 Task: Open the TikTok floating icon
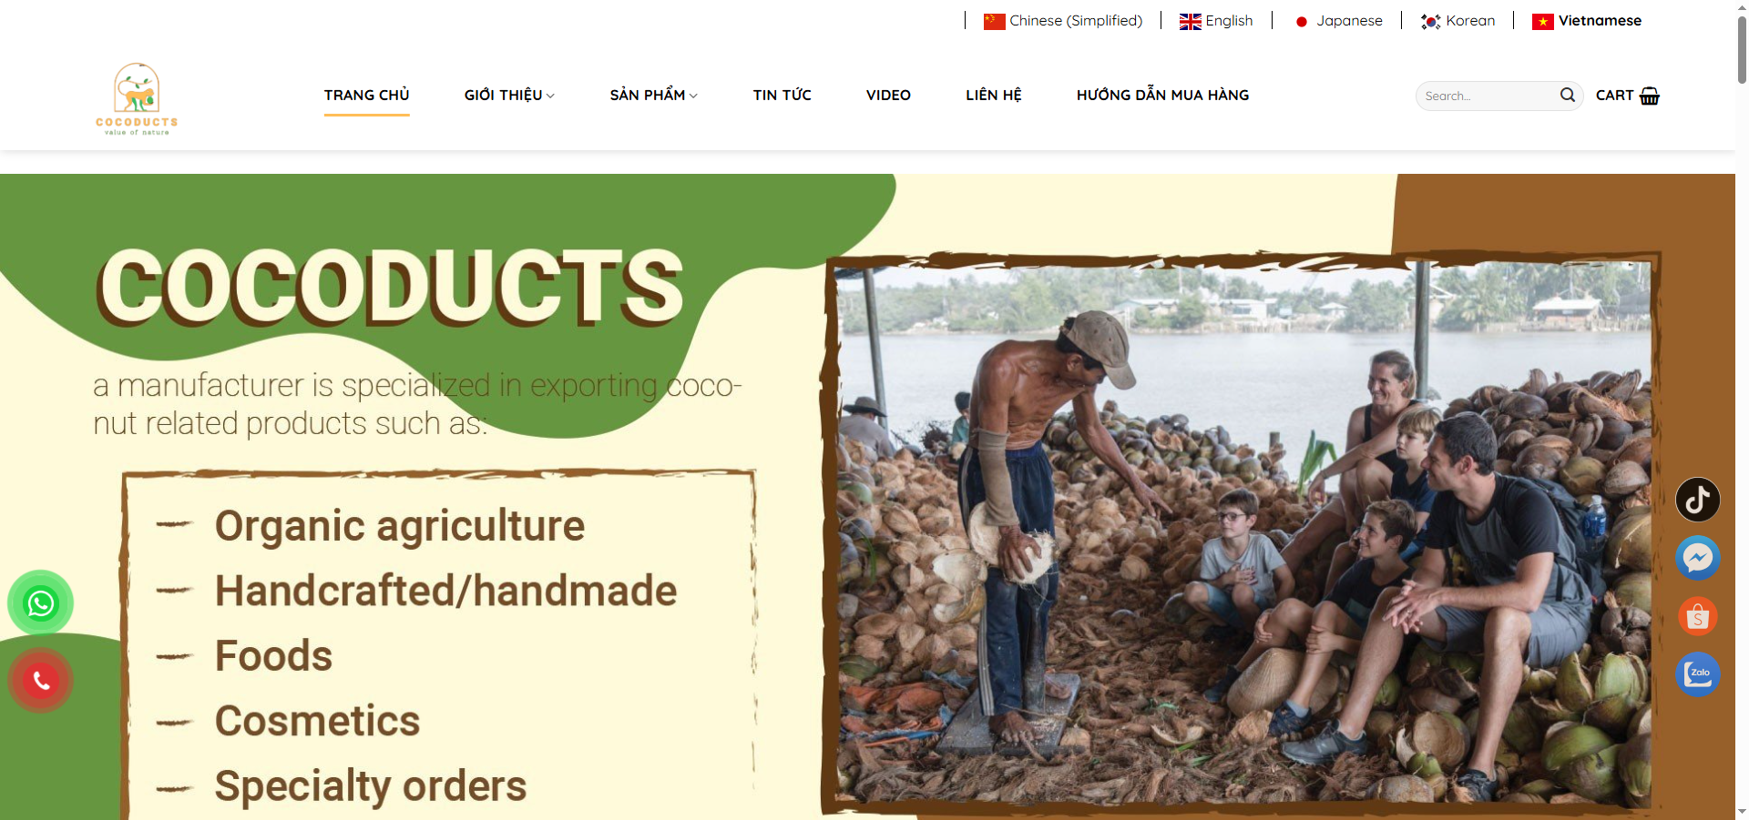1698,500
